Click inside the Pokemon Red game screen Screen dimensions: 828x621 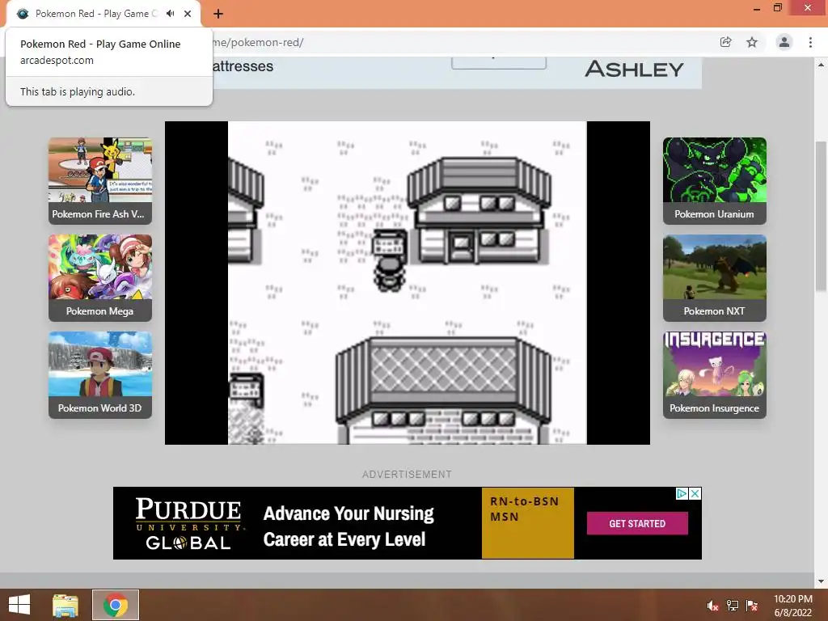pos(408,283)
